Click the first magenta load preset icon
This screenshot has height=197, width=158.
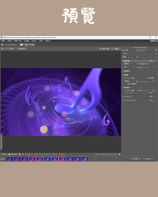124,51
